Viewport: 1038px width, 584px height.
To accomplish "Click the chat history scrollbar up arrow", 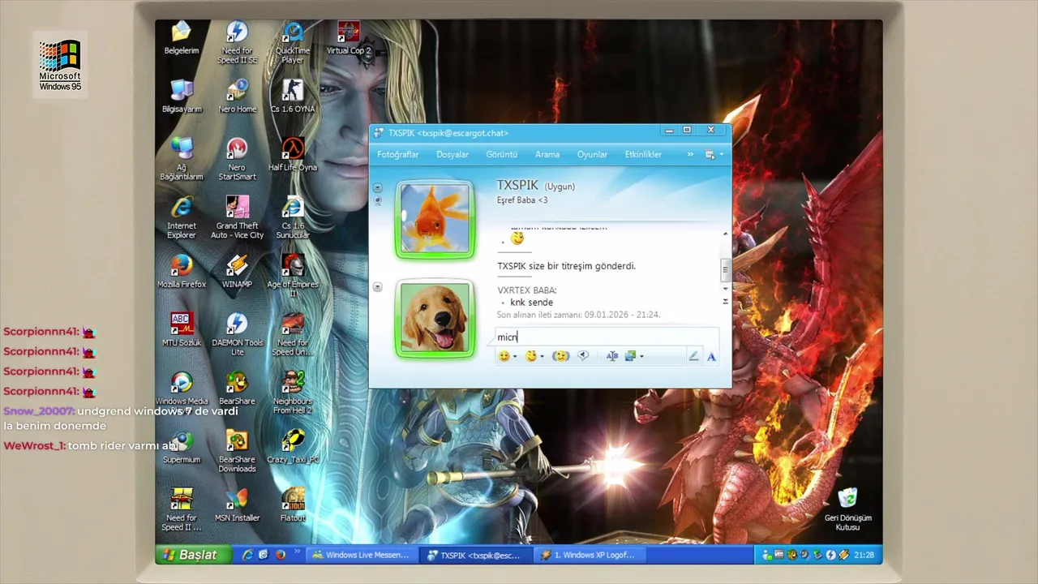I will click(726, 234).
